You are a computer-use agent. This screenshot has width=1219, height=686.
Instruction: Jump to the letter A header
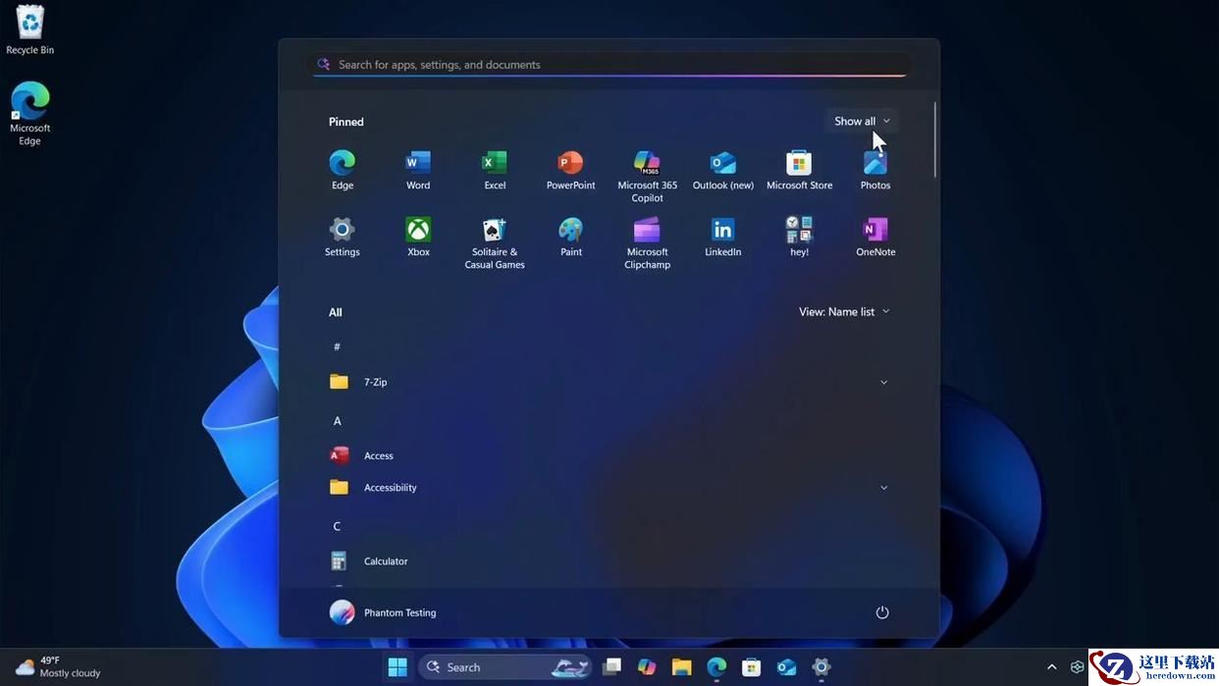(x=338, y=421)
